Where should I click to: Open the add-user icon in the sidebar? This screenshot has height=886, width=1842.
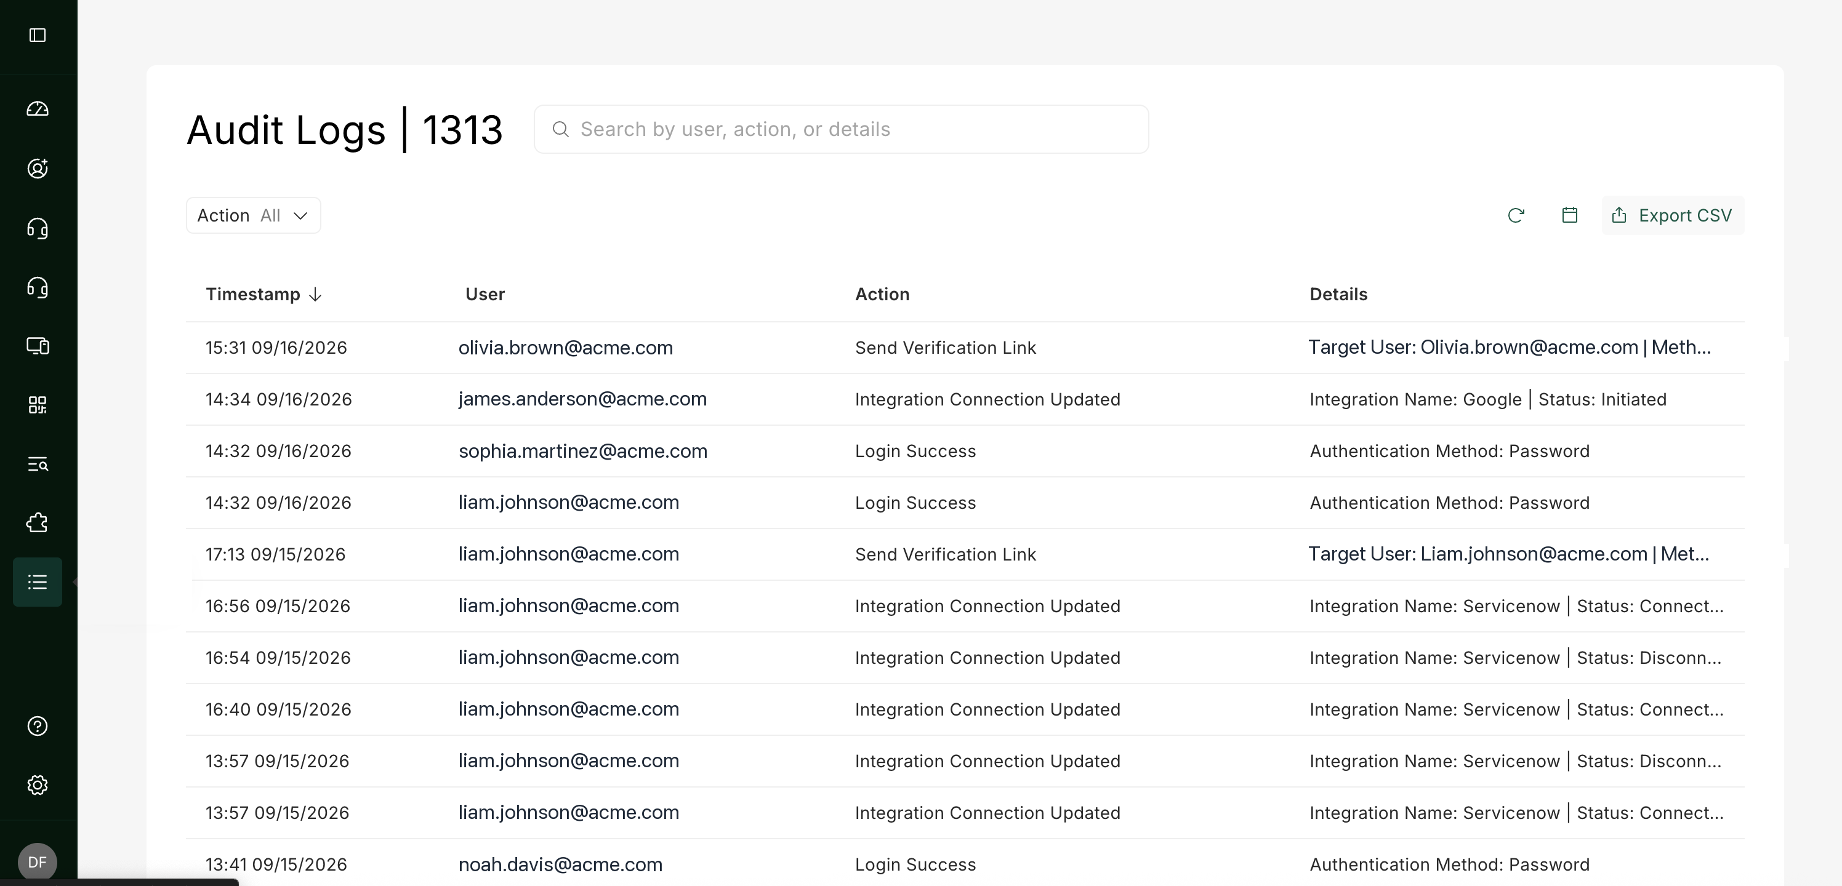point(37,168)
